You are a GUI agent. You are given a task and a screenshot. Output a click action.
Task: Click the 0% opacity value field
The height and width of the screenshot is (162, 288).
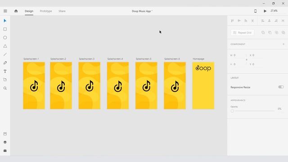pos(280,109)
